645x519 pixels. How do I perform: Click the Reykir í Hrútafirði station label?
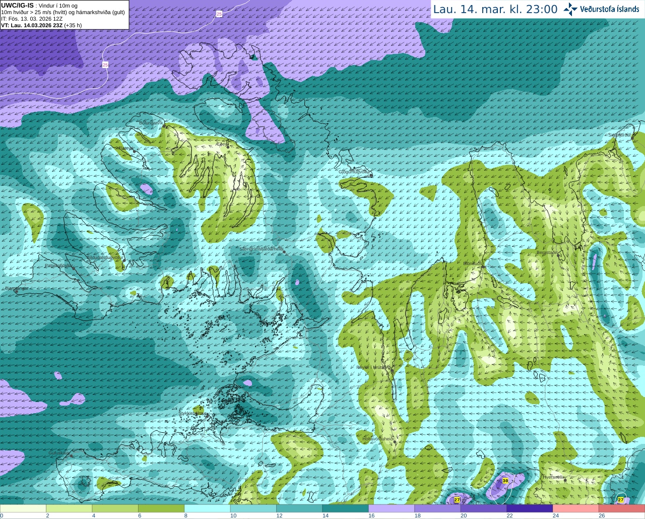click(x=373, y=368)
